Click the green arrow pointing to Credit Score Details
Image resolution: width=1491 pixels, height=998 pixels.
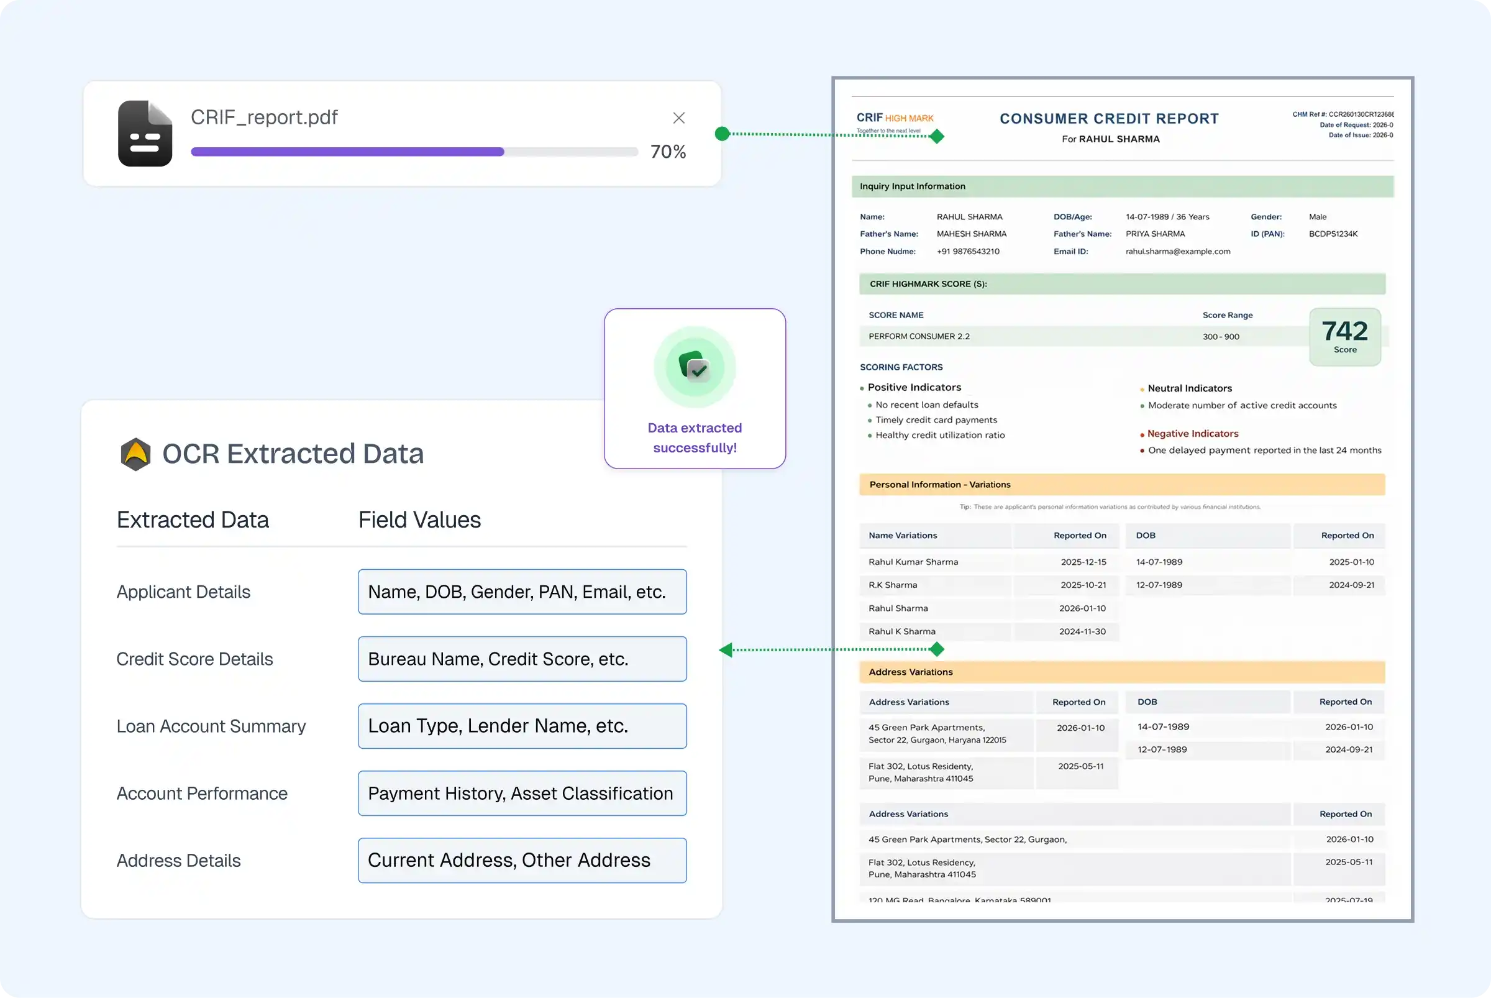click(726, 650)
